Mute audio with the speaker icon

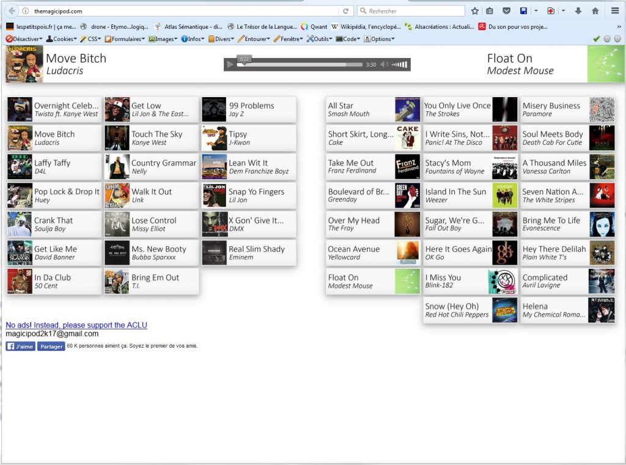click(x=384, y=65)
